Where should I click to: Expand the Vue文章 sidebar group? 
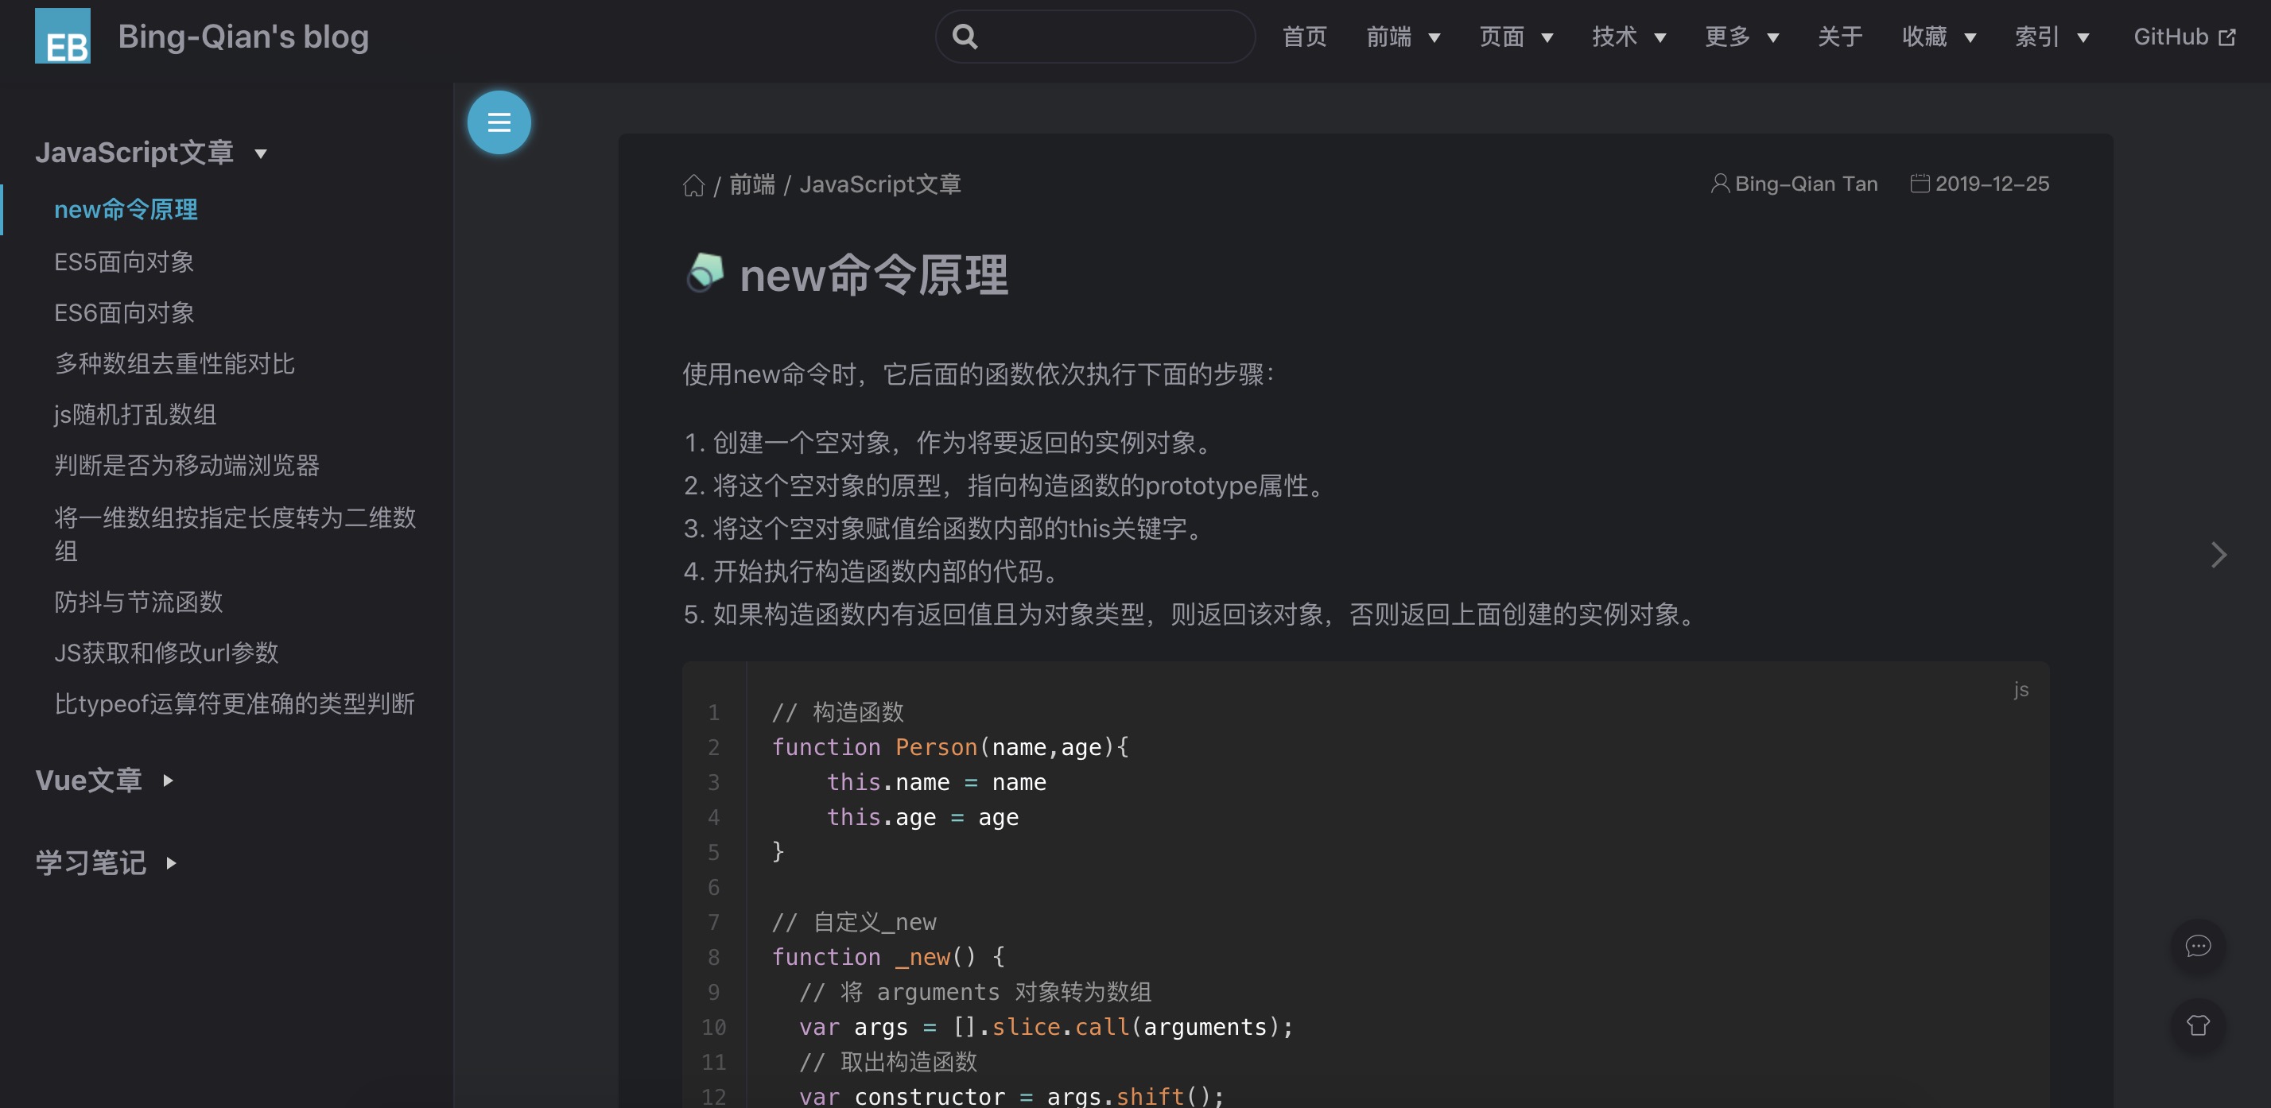105,780
